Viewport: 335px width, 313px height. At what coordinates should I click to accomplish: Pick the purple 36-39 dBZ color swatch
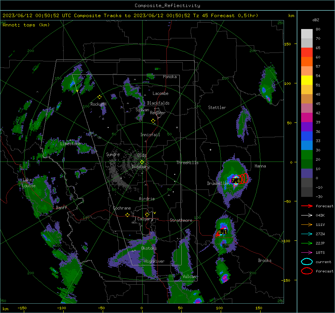coord(307,127)
